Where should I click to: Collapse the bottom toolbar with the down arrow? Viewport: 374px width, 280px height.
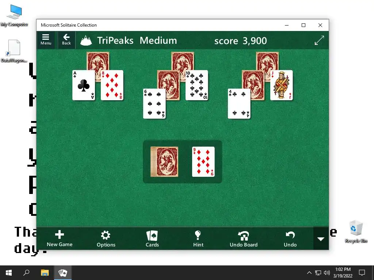click(321, 238)
